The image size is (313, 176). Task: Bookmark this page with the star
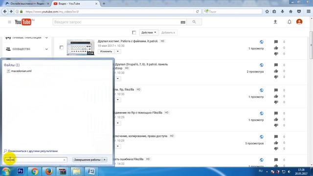click(267, 12)
